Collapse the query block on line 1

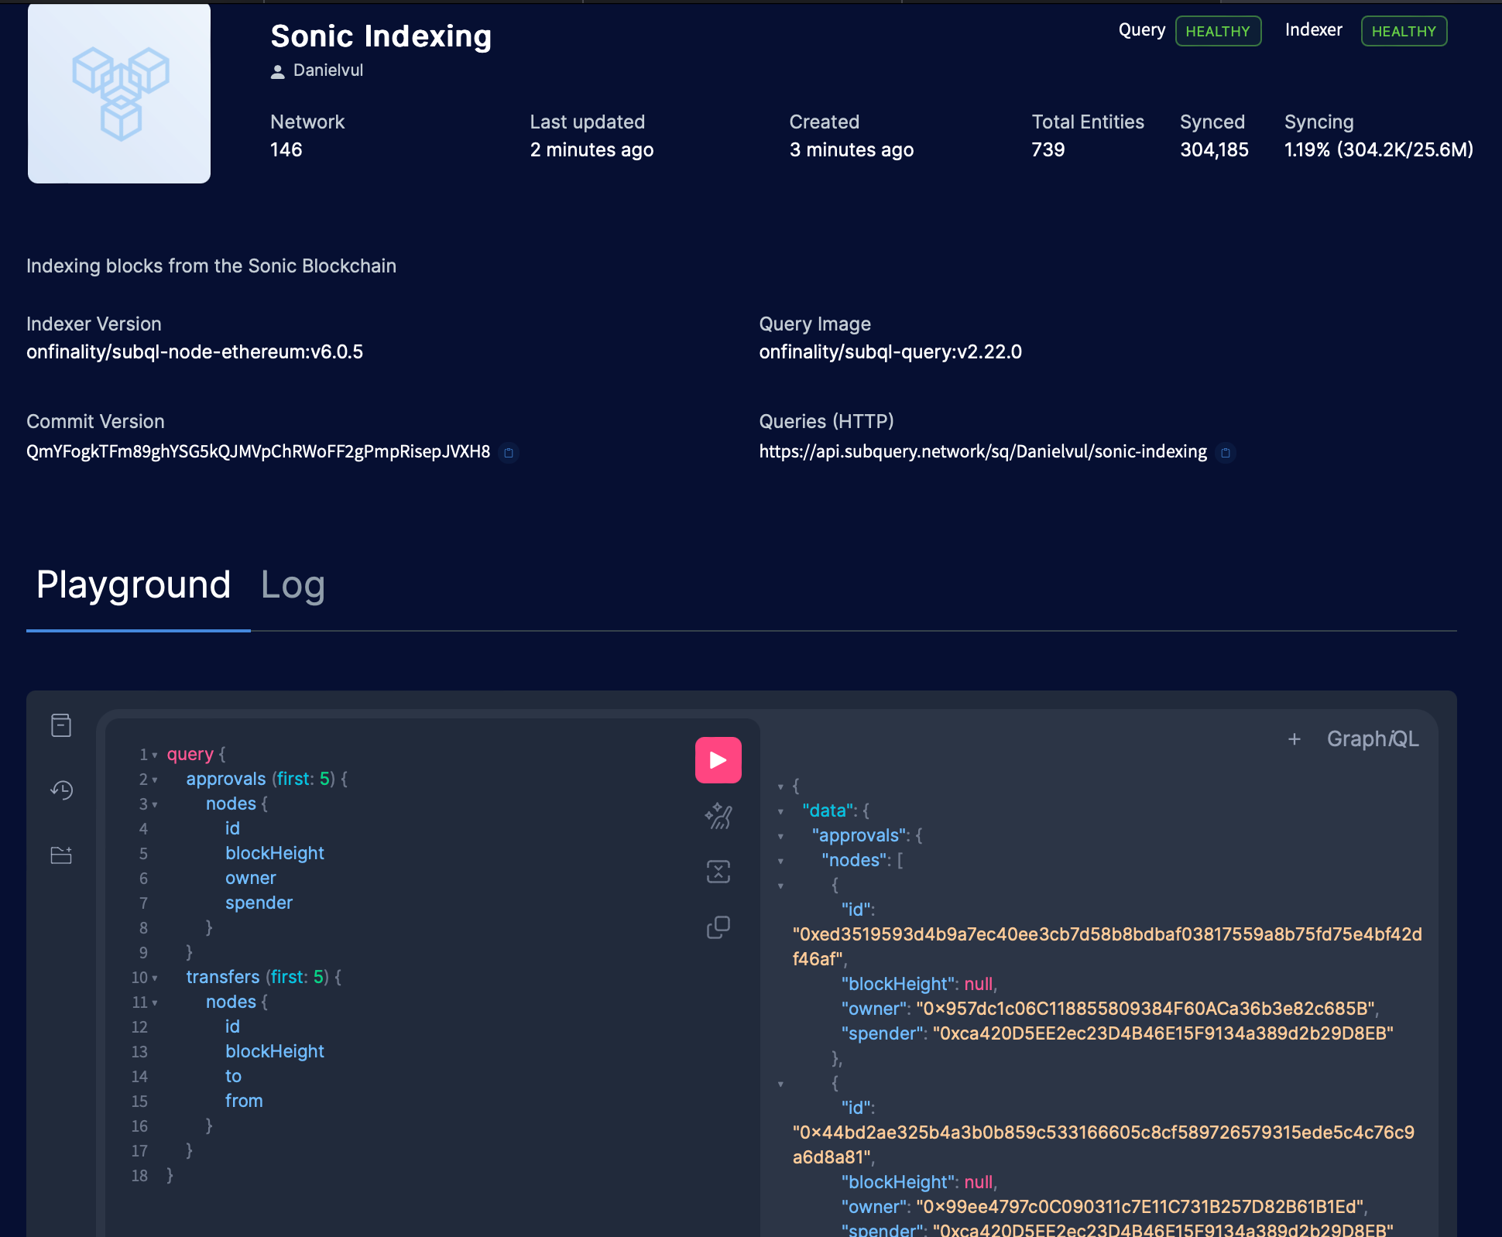[x=154, y=755]
